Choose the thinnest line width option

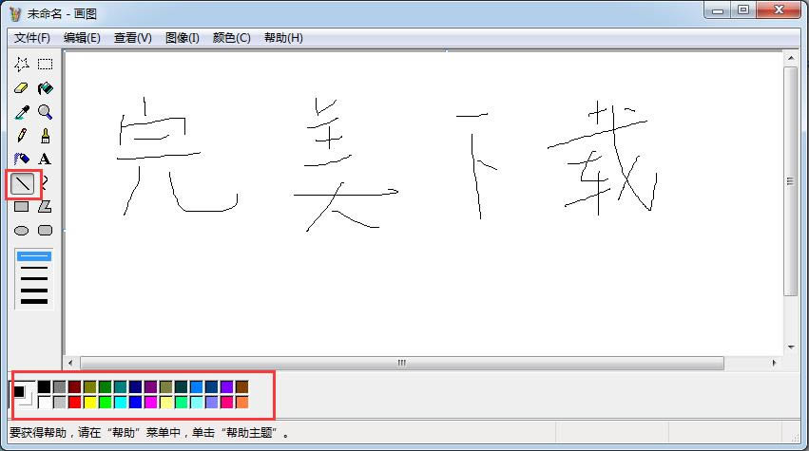click(x=34, y=256)
